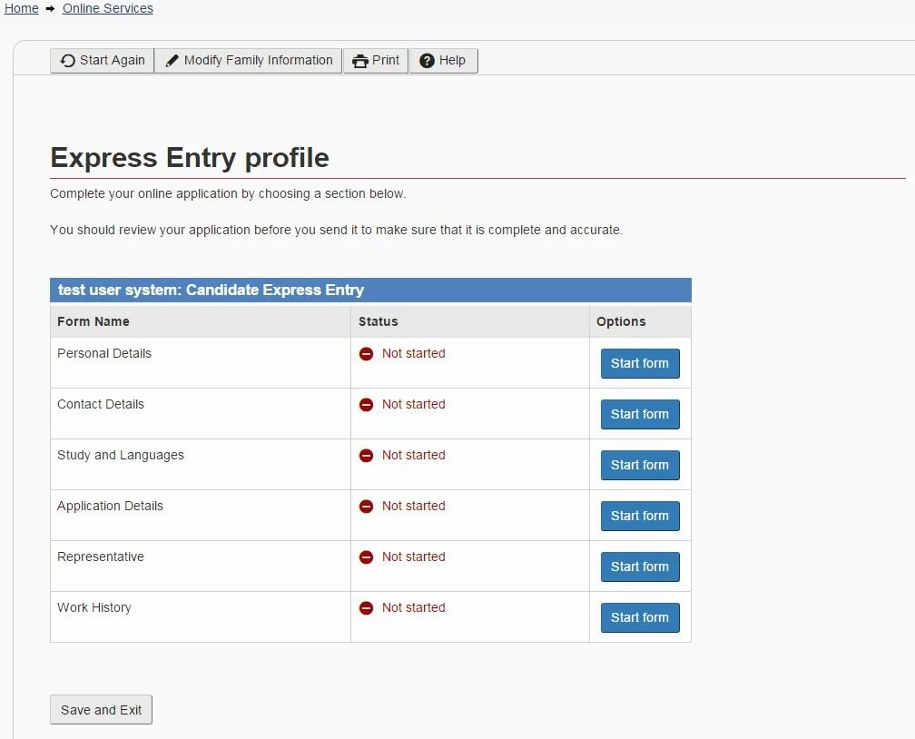The image size is (915, 739).
Task: Start the Personal Details form
Action: pos(640,363)
